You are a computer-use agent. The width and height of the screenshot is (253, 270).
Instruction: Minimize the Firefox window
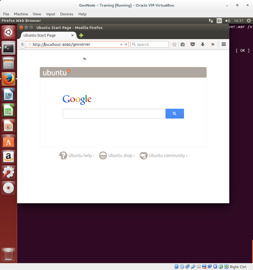coord(26,27)
